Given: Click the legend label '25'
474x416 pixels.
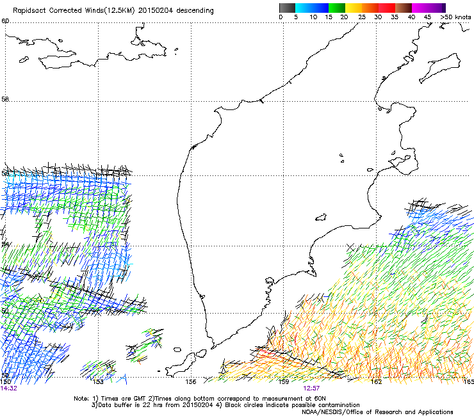Looking at the screenshot, I should [x=362, y=17].
